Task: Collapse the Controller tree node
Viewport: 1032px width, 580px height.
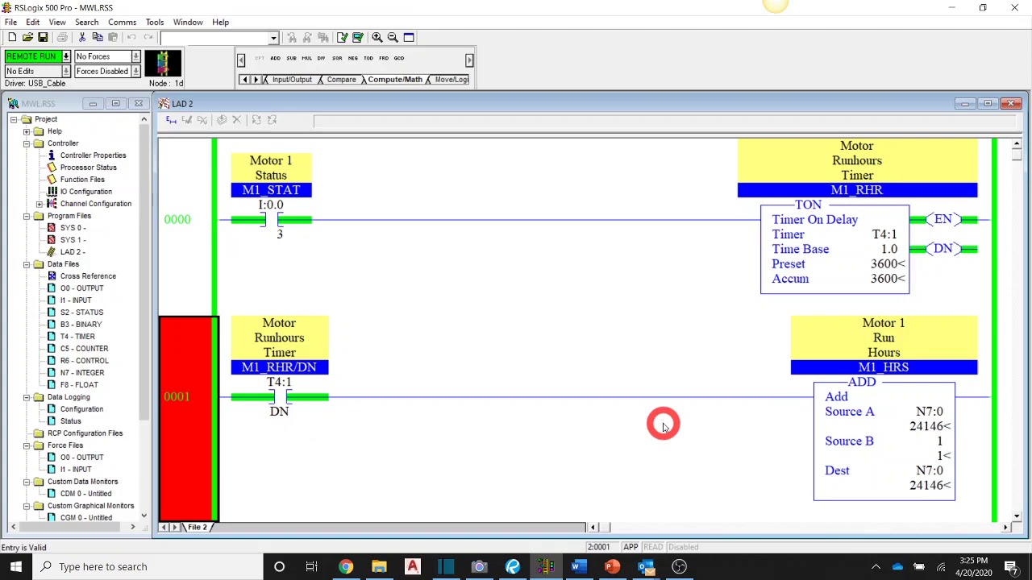Action: coord(27,143)
